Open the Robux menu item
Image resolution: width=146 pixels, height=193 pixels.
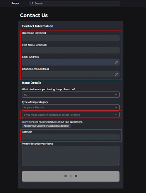coord(15,3)
